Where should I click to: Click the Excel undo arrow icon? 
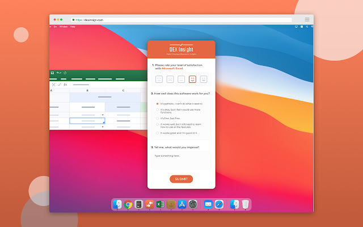click(58, 73)
